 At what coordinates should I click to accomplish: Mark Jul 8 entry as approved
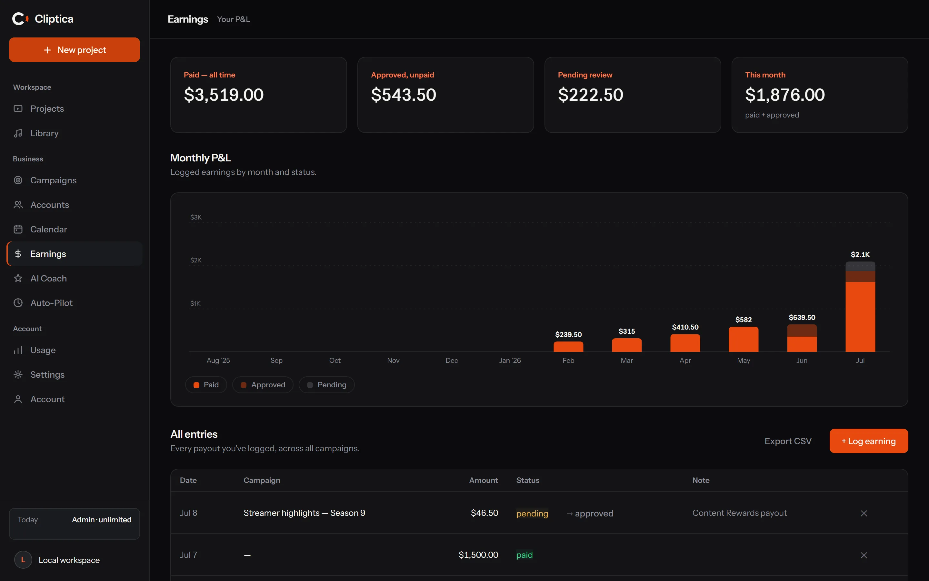(x=590, y=513)
